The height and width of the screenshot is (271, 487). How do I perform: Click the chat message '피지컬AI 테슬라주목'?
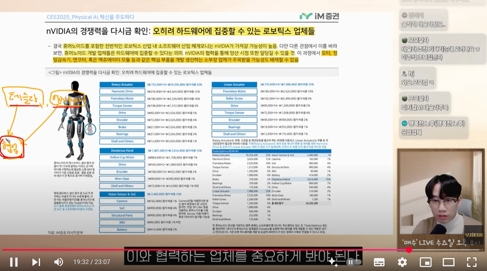[425, 103]
